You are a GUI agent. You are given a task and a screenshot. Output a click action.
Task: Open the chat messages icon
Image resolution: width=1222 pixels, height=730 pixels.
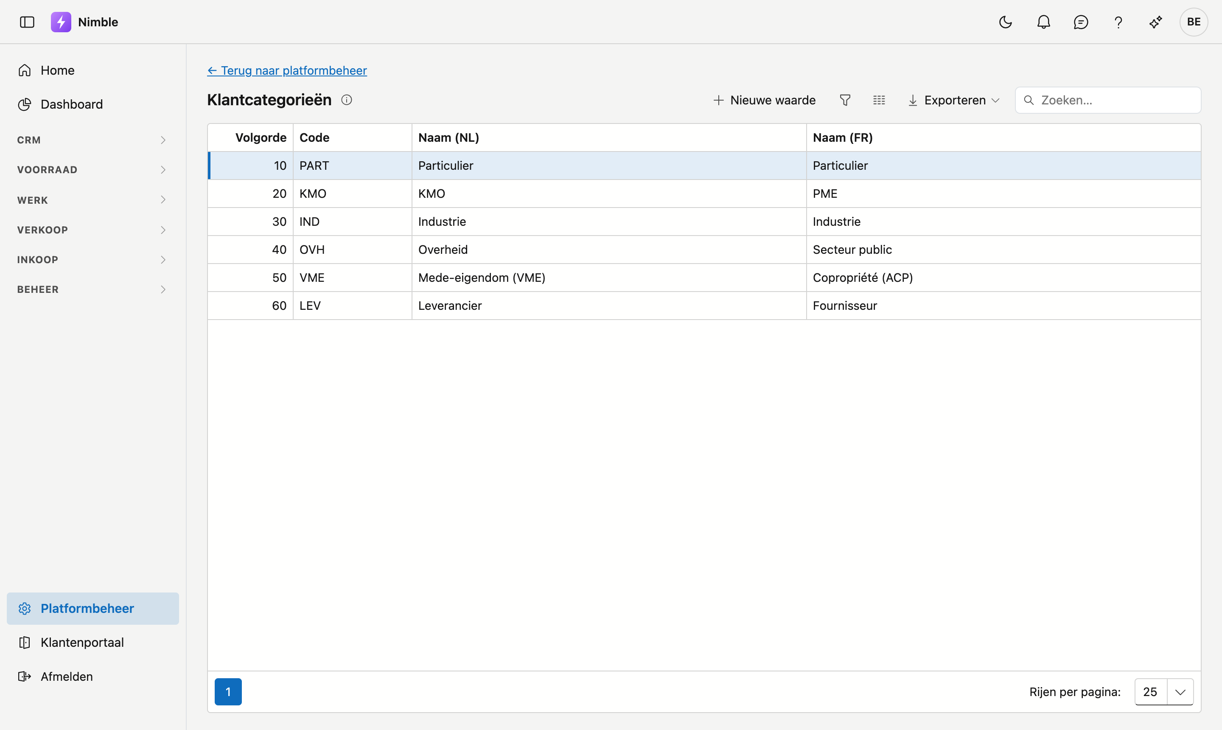click(1081, 22)
